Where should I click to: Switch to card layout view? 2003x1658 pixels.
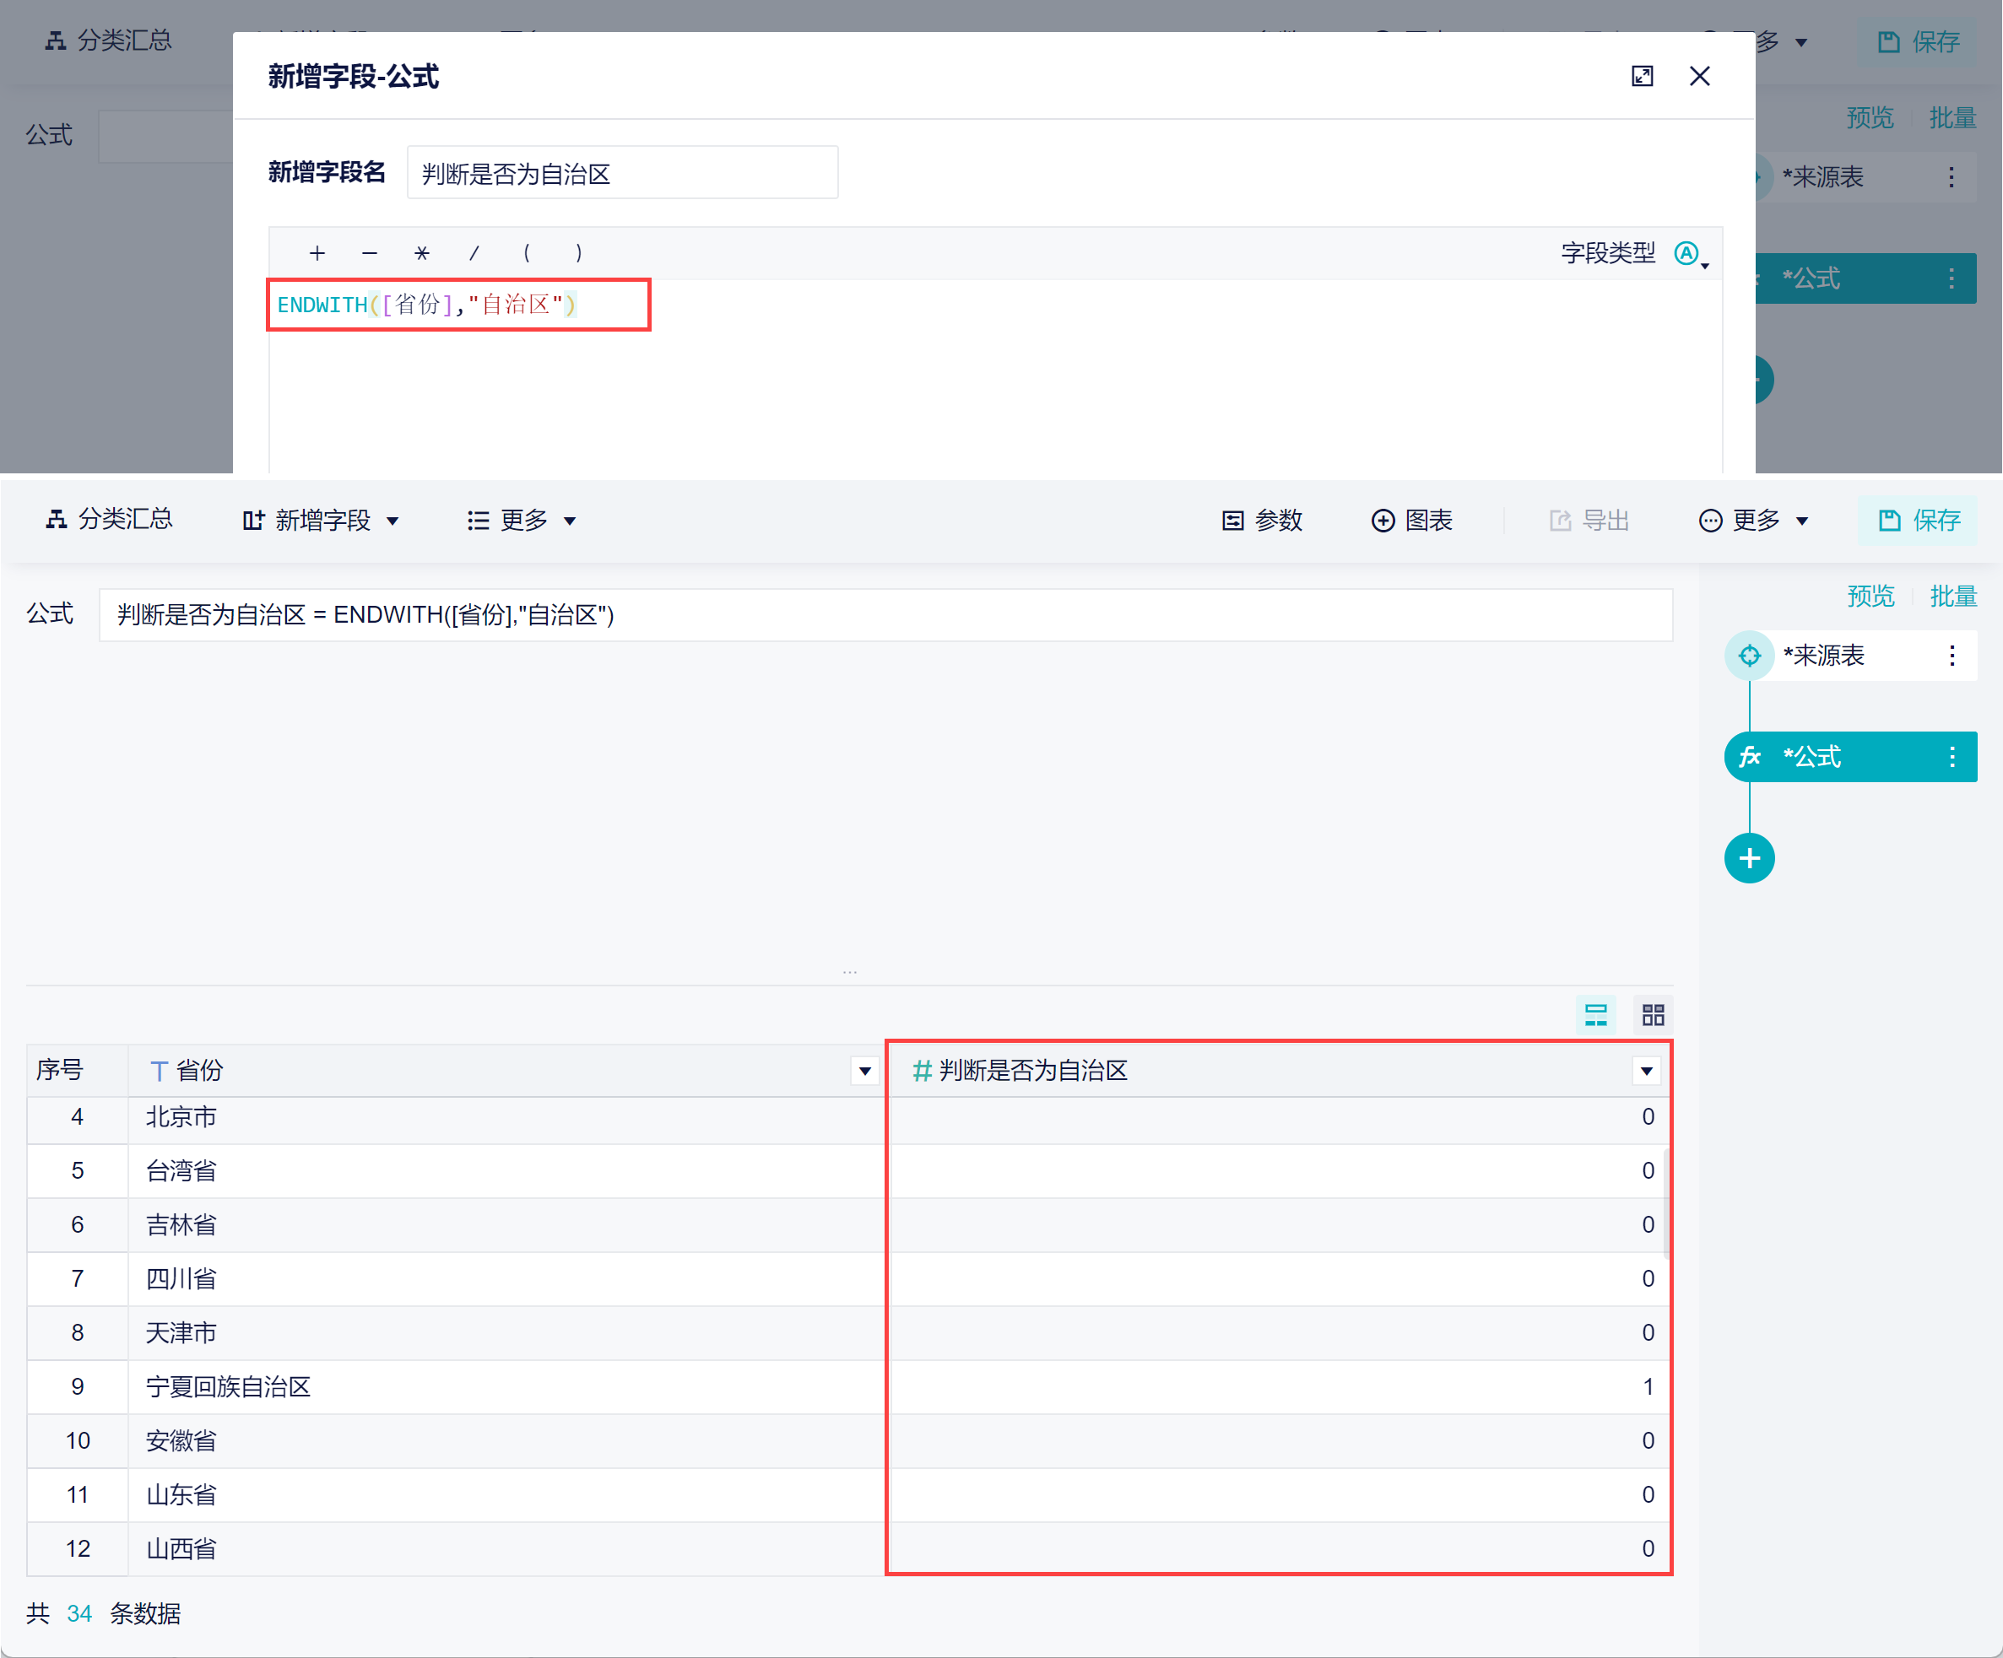(x=1653, y=1014)
